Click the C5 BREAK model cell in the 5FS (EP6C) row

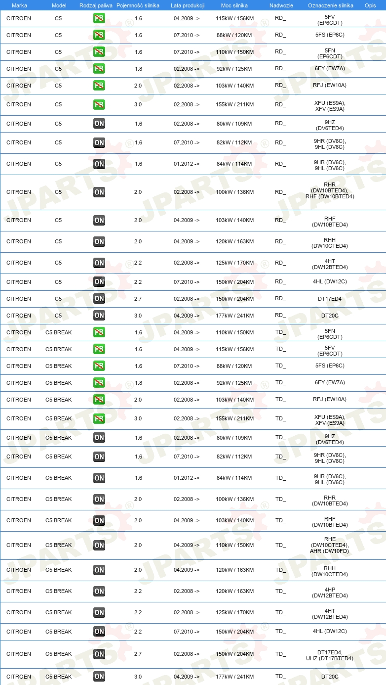pos(59,366)
